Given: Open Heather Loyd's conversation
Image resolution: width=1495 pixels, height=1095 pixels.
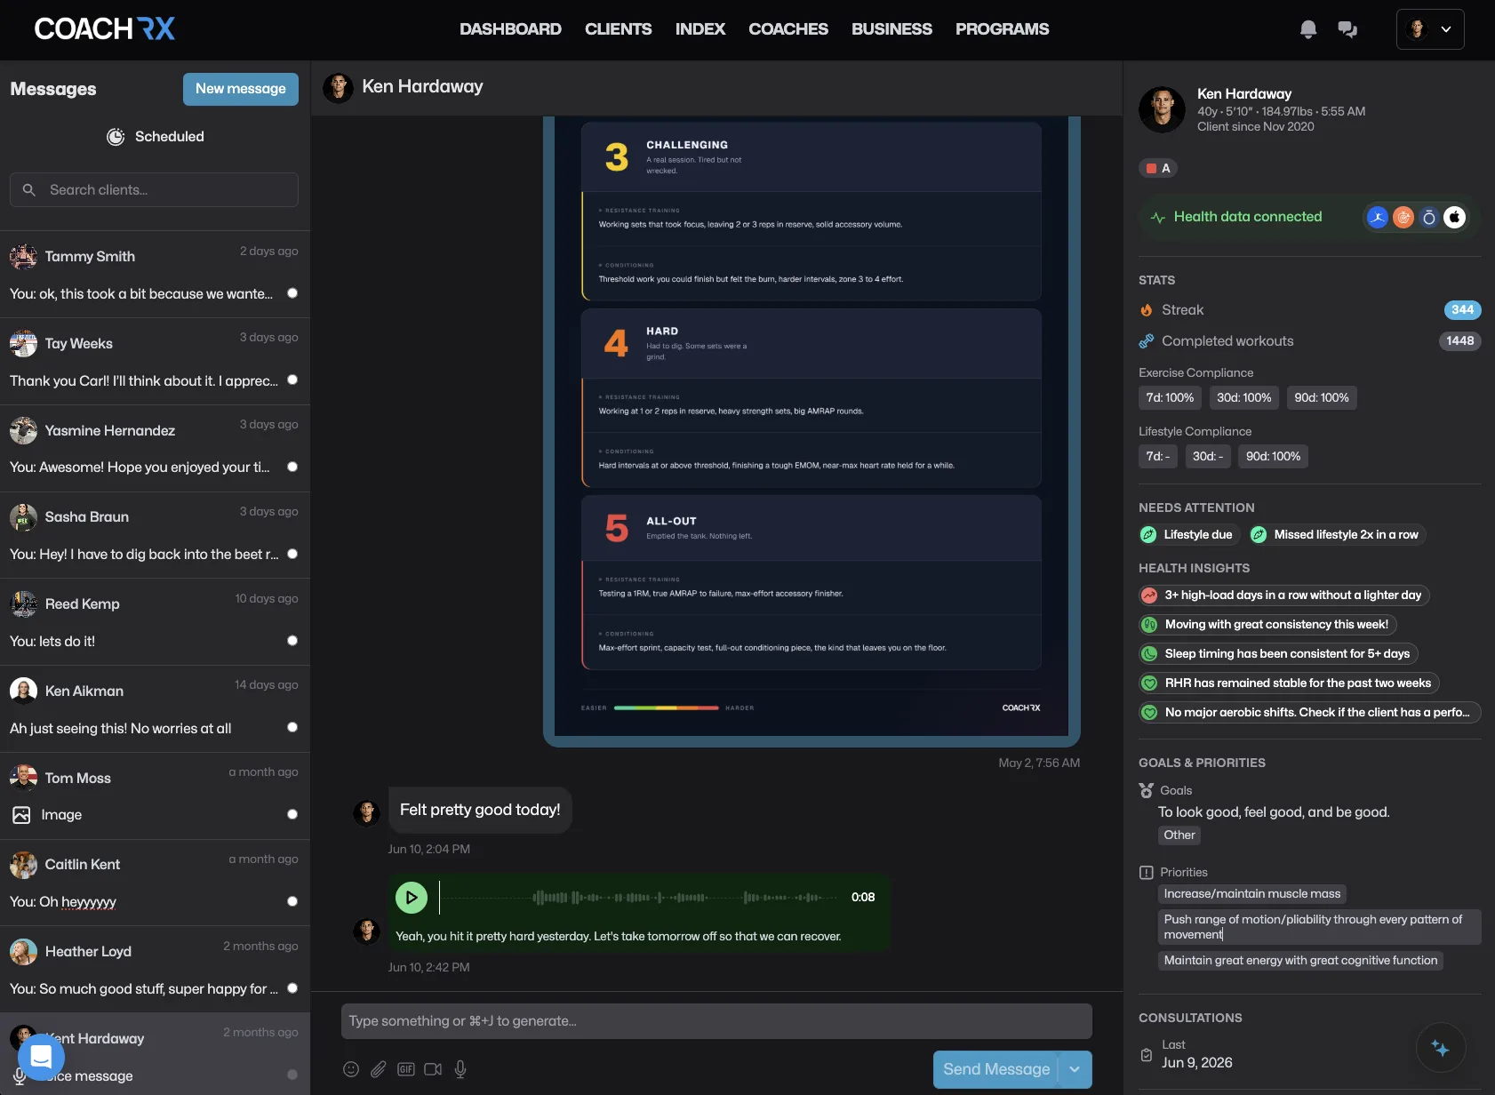Looking at the screenshot, I should [x=155, y=970].
